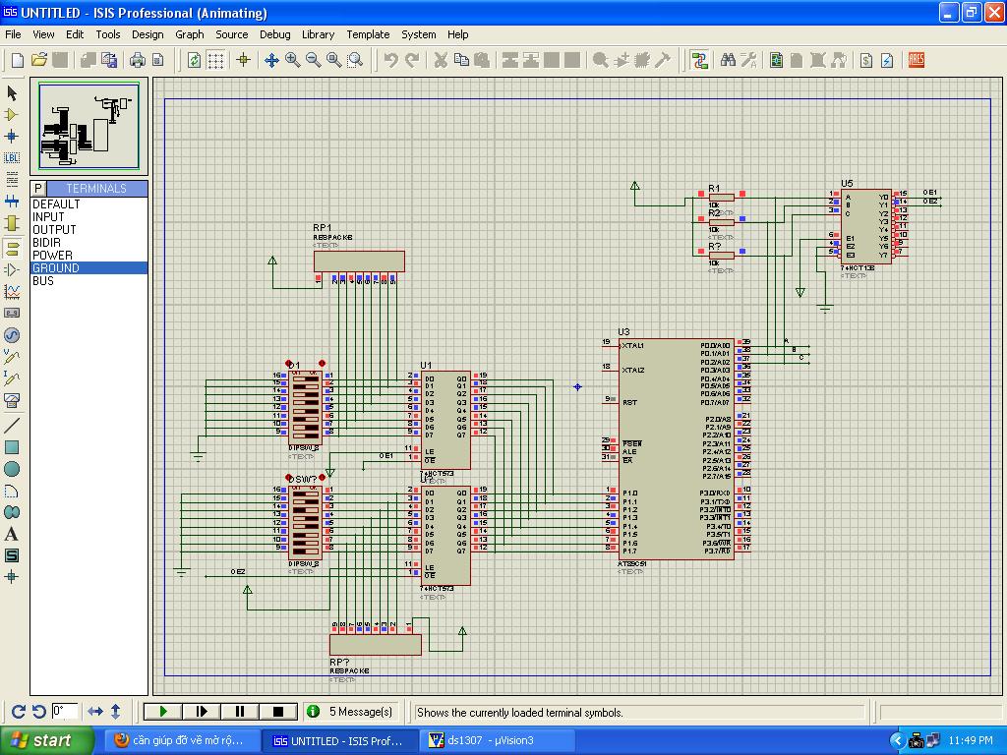
Task: Select the 2D text 'A' tool
Action: tap(12, 534)
